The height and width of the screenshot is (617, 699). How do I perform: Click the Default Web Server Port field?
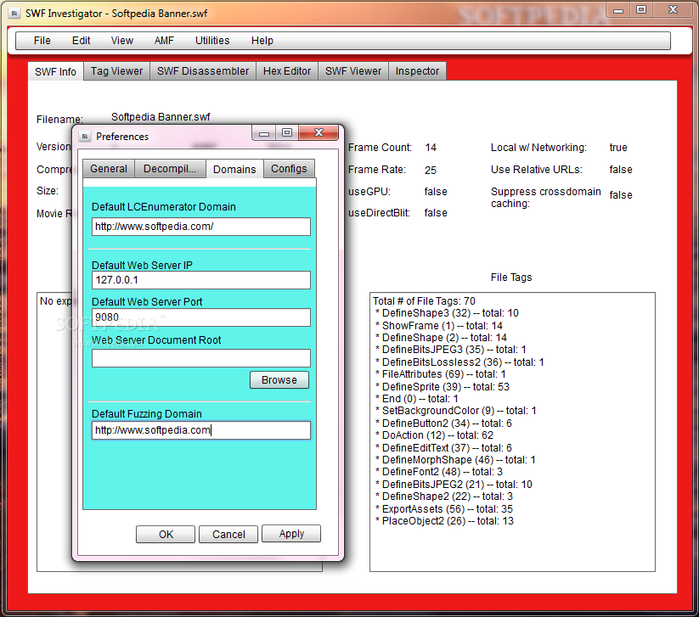point(201,317)
